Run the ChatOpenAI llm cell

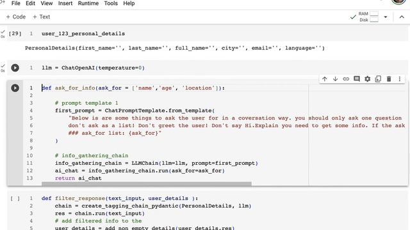(15, 68)
